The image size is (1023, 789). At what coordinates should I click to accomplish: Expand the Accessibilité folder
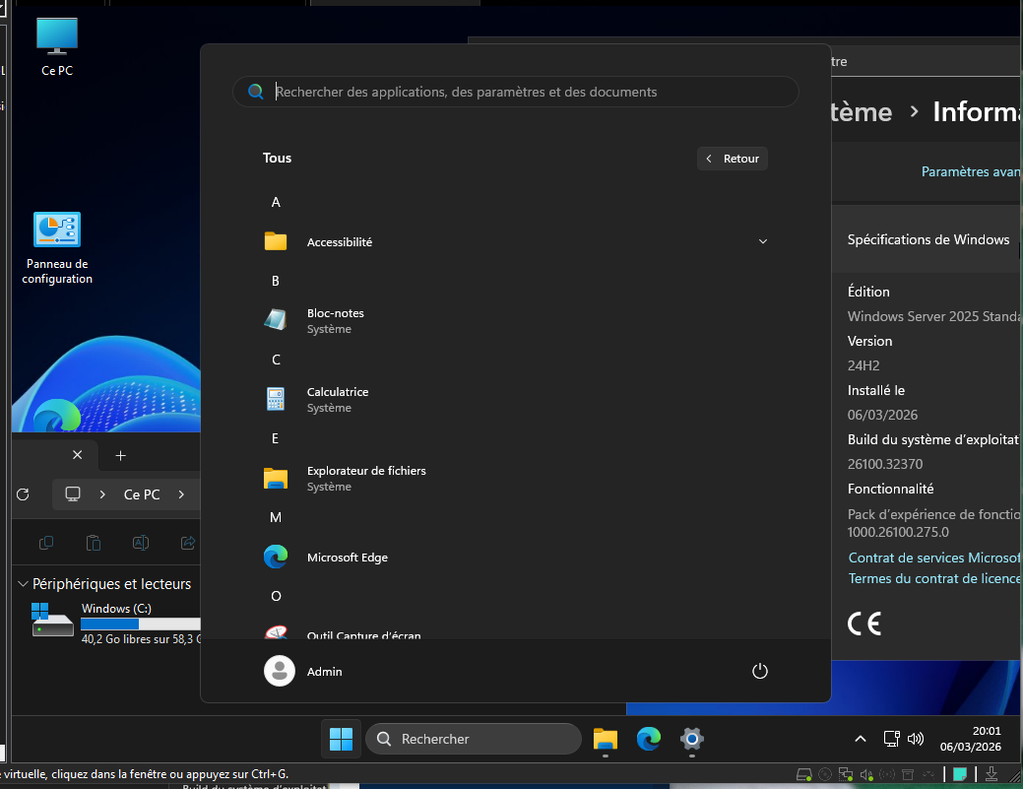point(763,241)
